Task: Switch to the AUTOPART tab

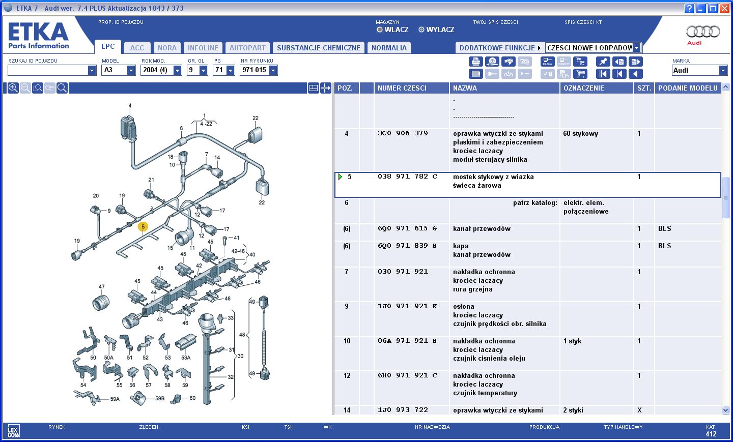Action: (x=247, y=48)
